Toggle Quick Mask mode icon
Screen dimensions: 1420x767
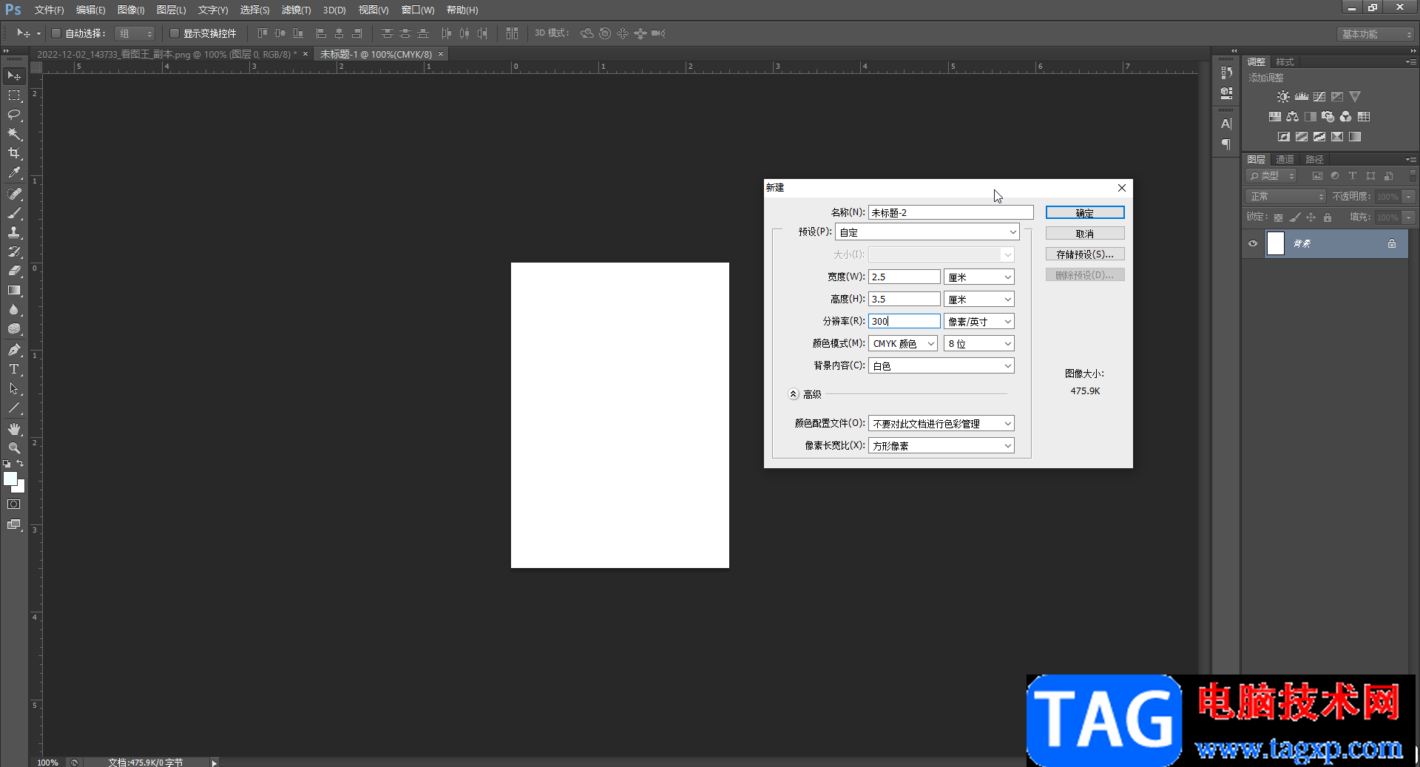click(x=14, y=504)
